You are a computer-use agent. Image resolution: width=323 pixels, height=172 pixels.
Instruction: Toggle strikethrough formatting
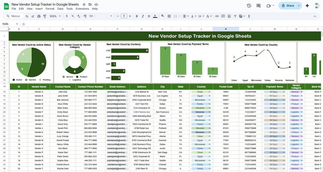tap(149, 16)
